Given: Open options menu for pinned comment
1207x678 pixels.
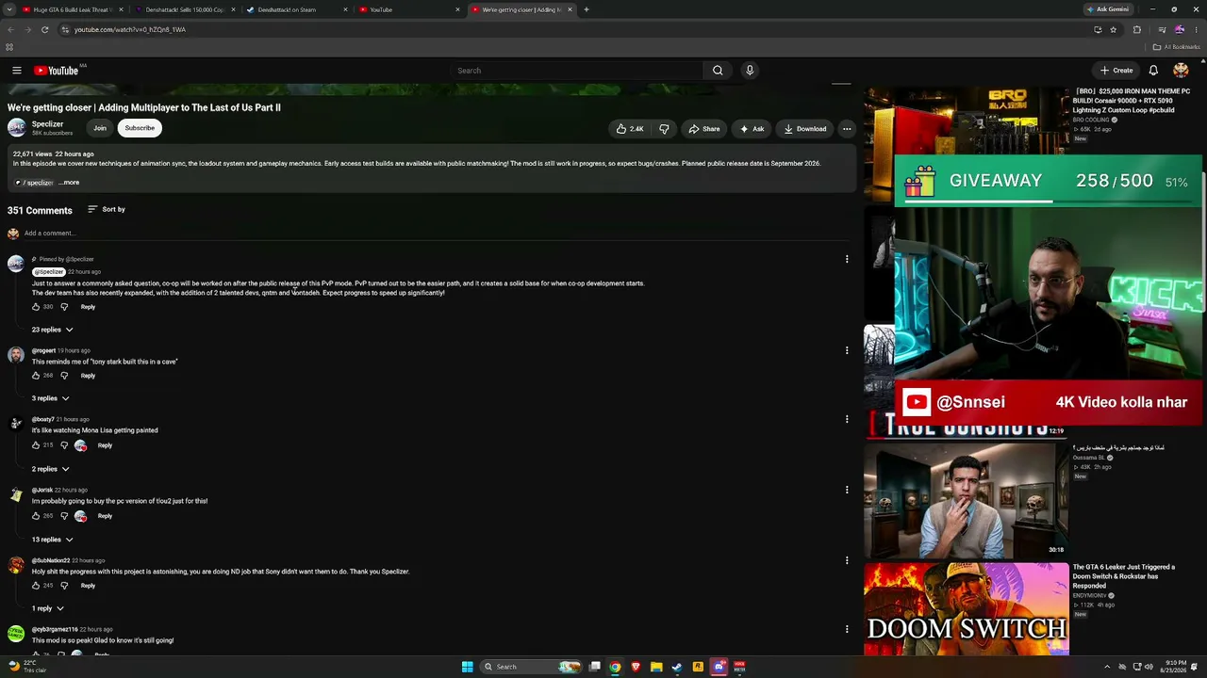Looking at the screenshot, I should (847, 259).
